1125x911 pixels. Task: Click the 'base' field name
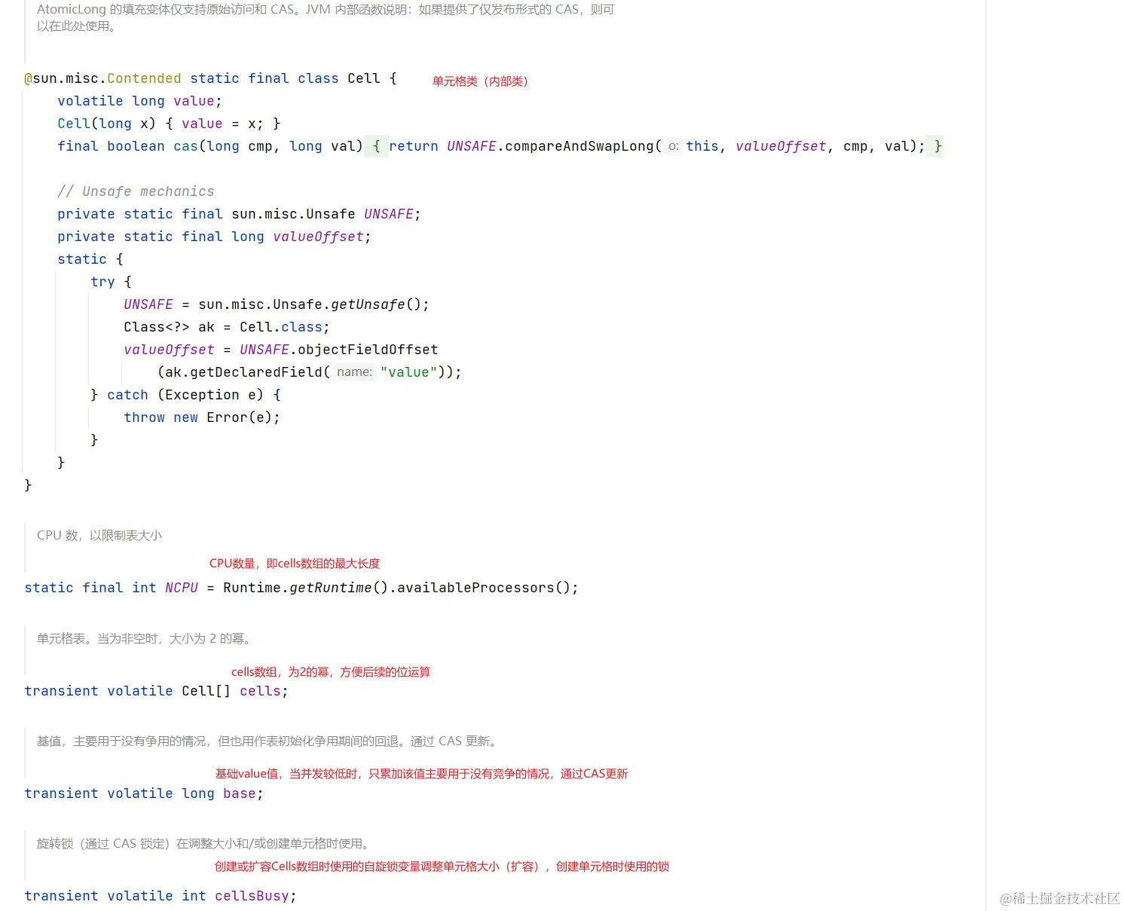click(240, 793)
